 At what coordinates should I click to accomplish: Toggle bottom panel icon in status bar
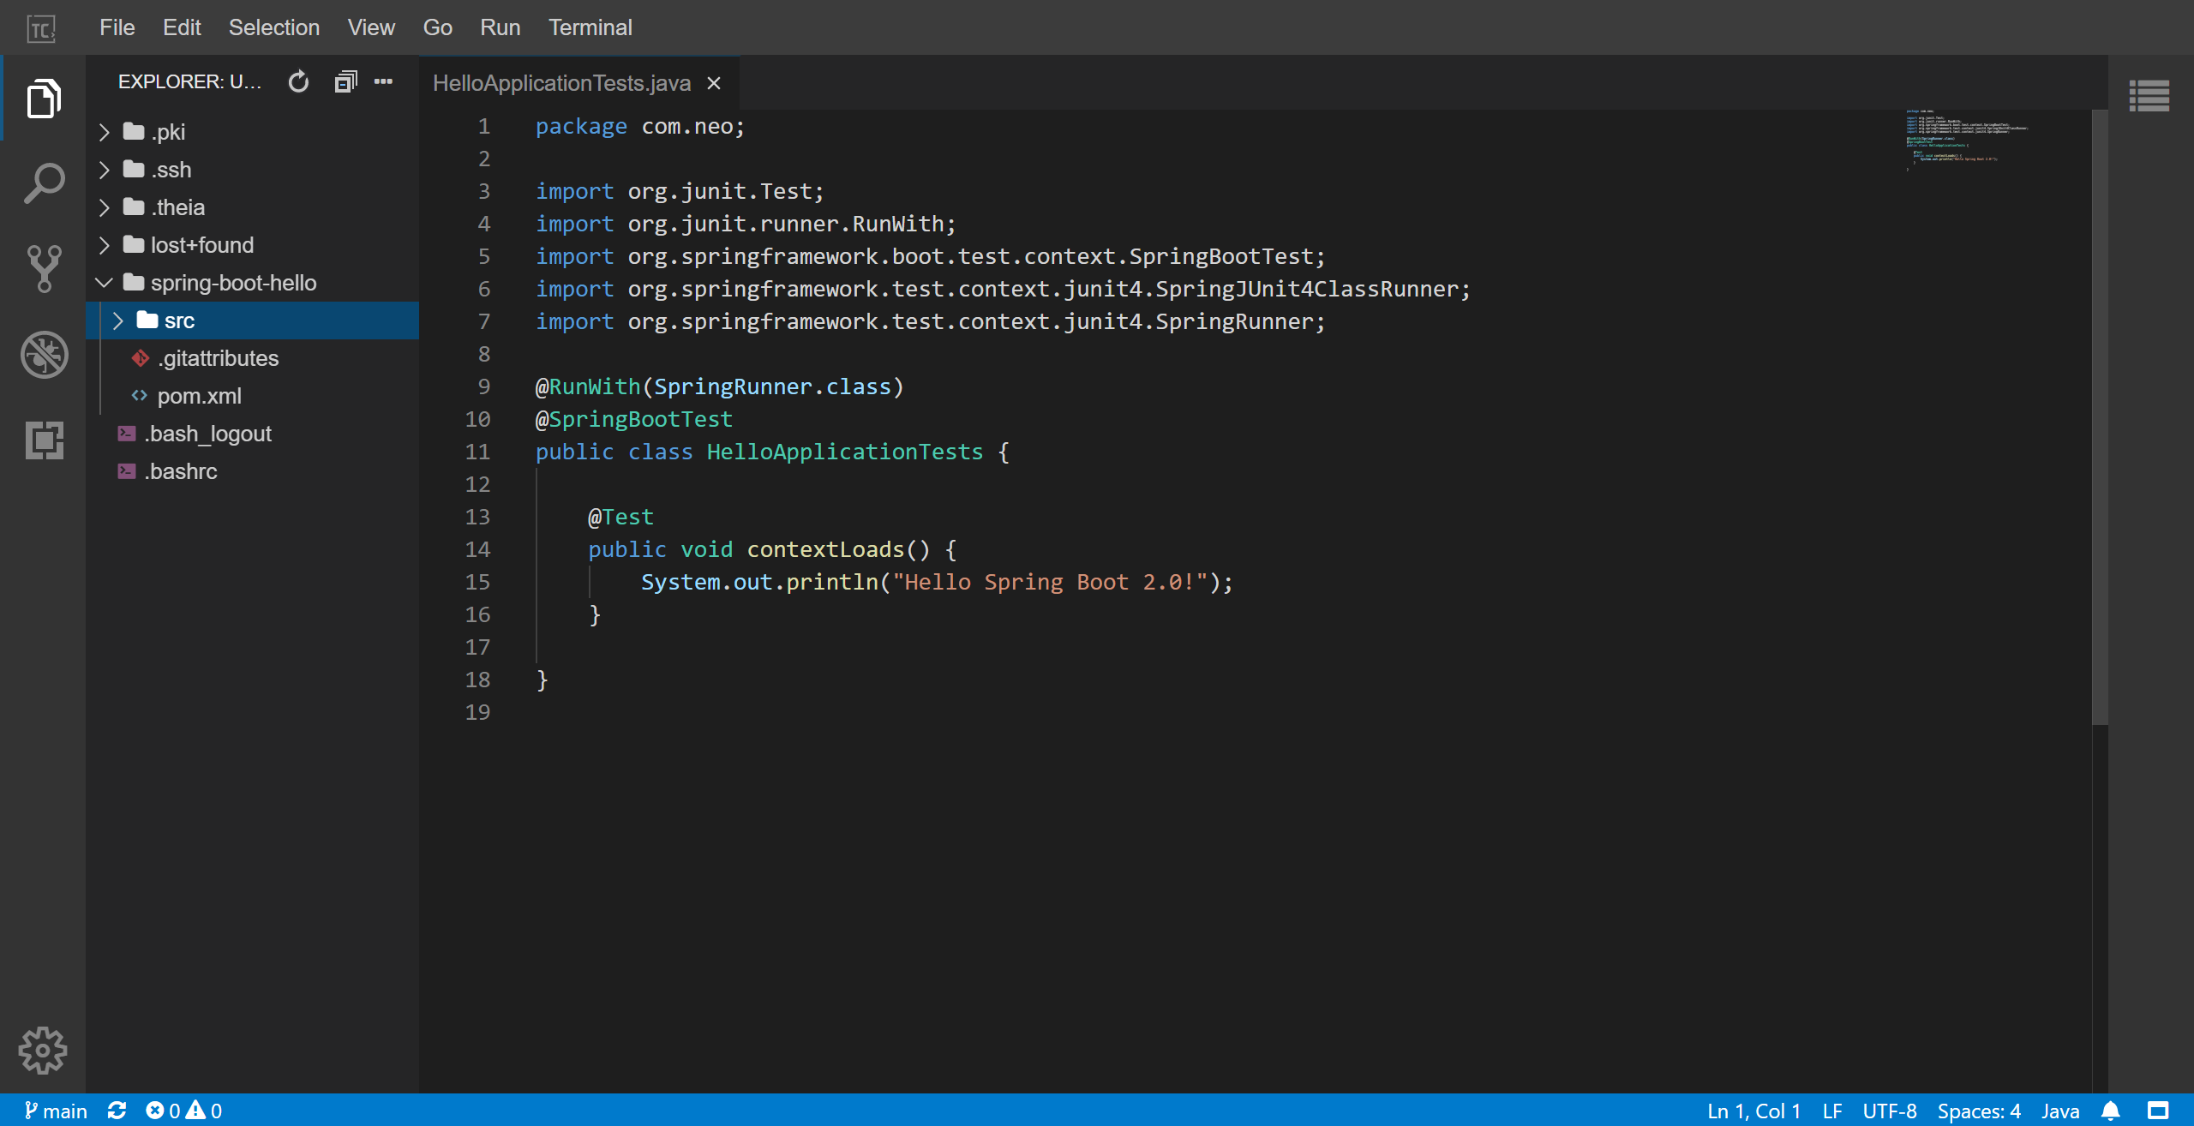[2158, 1111]
